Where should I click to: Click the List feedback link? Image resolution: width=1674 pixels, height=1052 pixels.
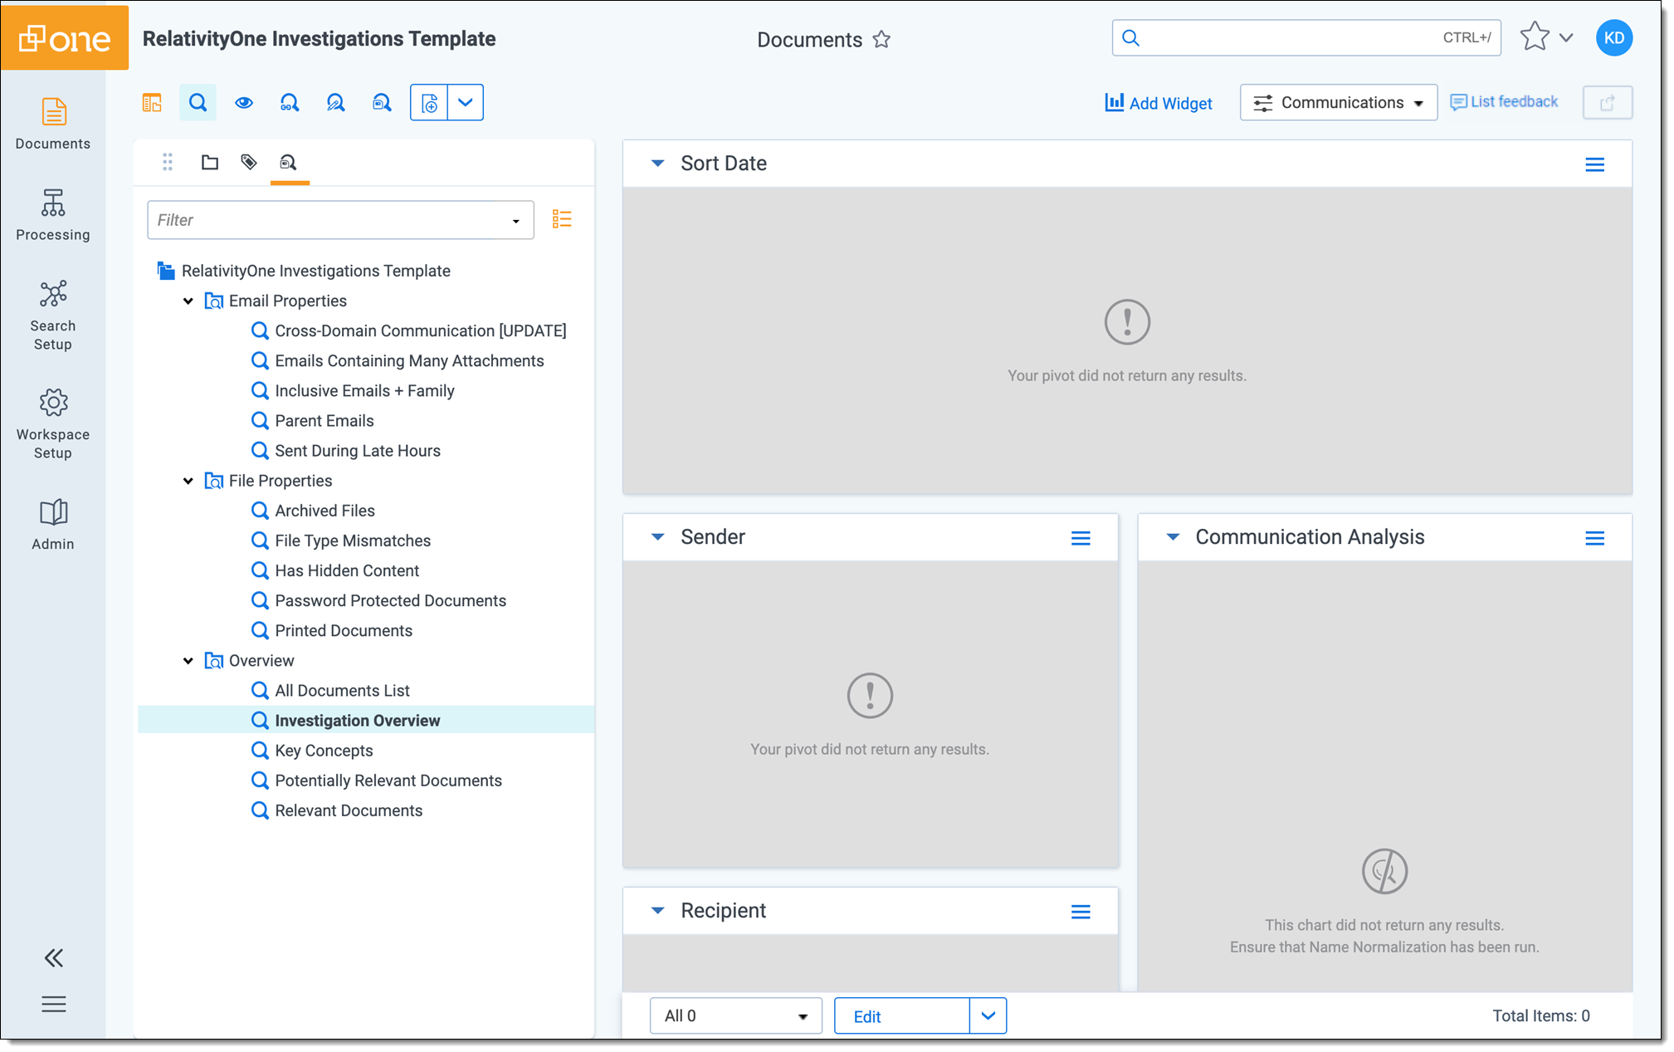point(1504,102)
